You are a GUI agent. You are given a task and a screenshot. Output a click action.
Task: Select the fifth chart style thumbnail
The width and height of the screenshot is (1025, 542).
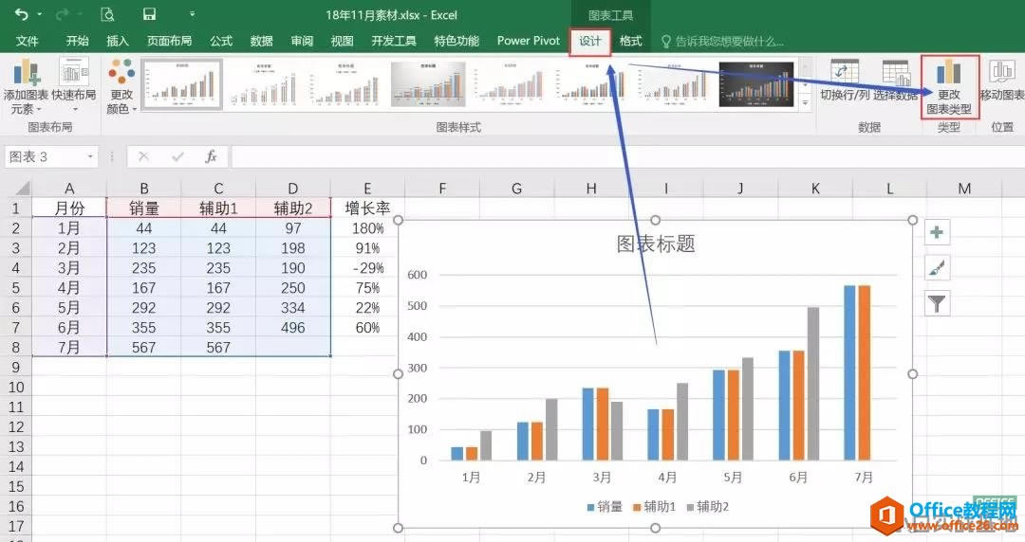click(511, 84)
